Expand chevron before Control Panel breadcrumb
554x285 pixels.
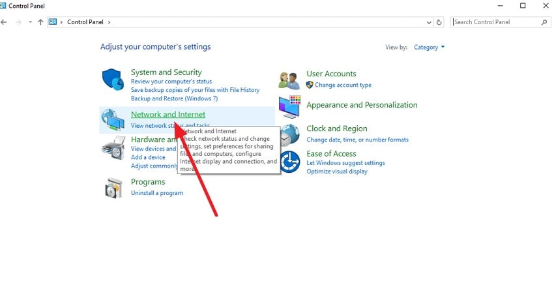pos(61,22)
